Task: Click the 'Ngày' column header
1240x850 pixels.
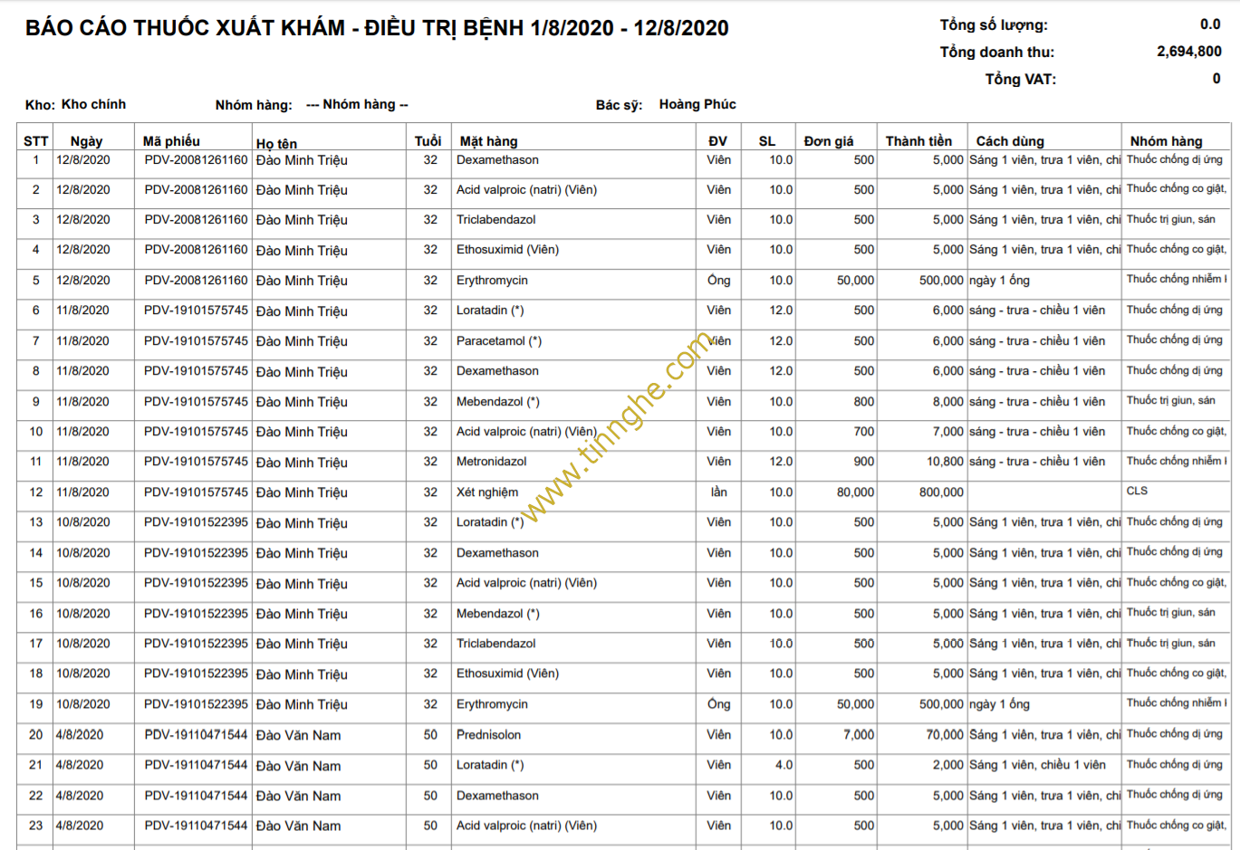Action: 87,141
